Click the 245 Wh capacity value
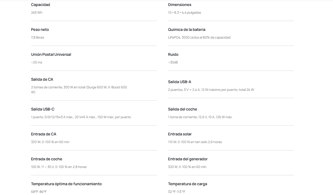Viewport: 333px width, 195px height. coord(37,13)
